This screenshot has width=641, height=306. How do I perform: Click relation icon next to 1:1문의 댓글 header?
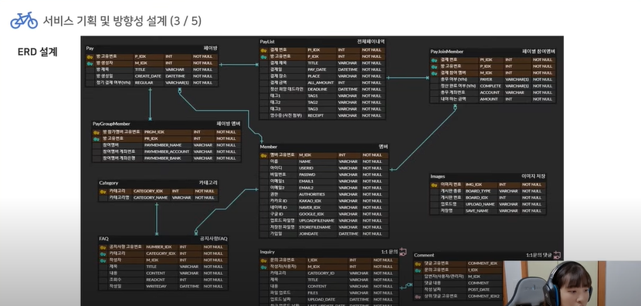(x=556, y=255)
